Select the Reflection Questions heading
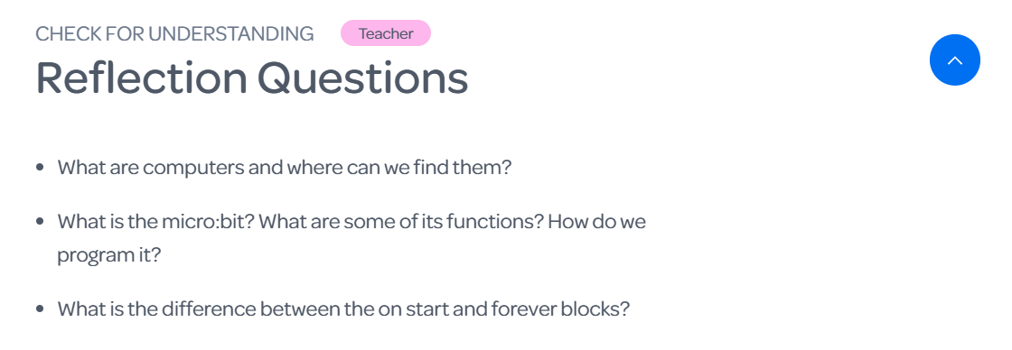This screenshot has width=1012, height=350. coord(252,78)
